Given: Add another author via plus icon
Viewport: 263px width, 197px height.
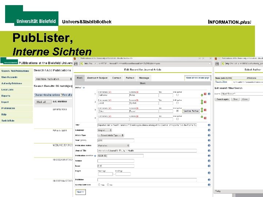Looking at the screenshot, I should tap(84, 88).
